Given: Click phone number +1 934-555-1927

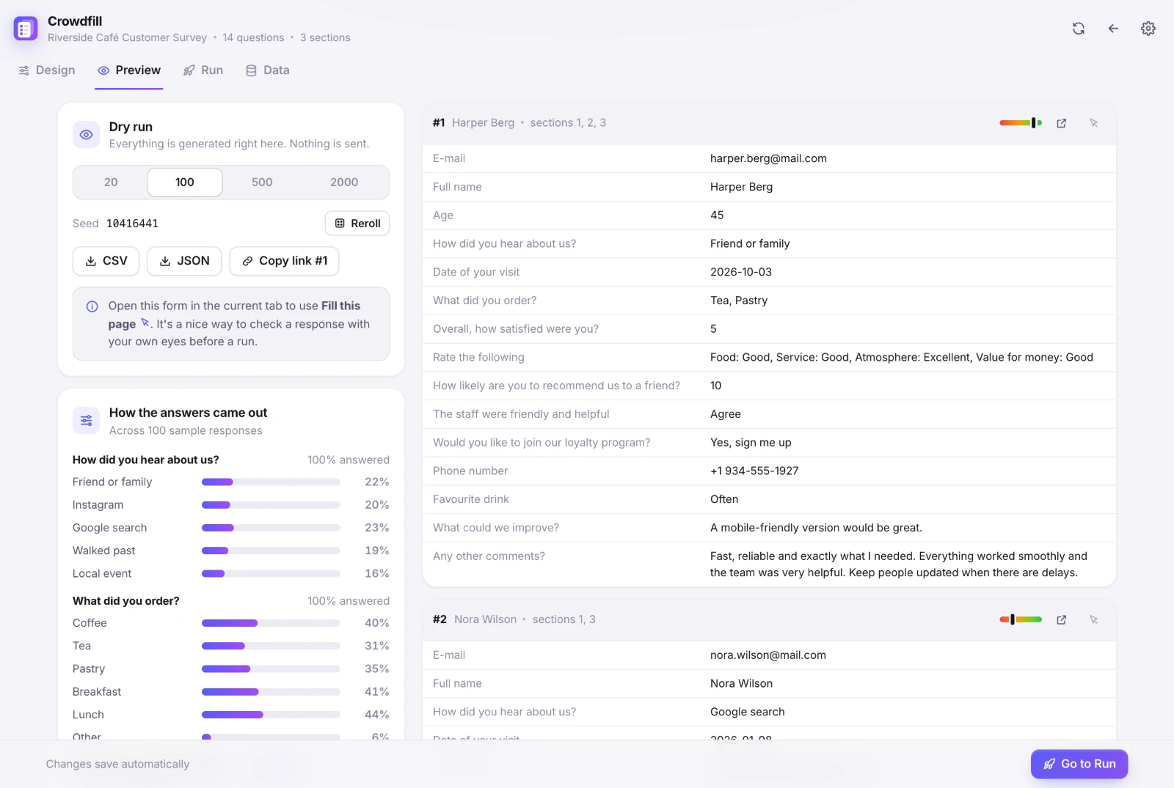Looking at the screenshot, I should click(754, 471).
